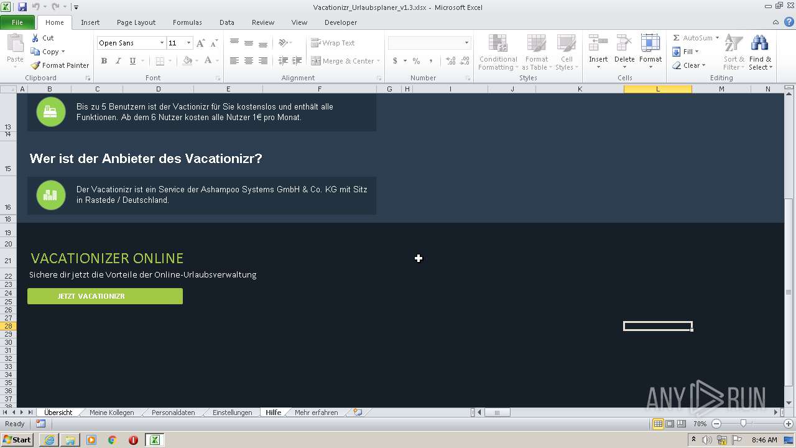Open the Data ribbon tab
The width and height of the screenshot is (796, 448).
[227, 22]
